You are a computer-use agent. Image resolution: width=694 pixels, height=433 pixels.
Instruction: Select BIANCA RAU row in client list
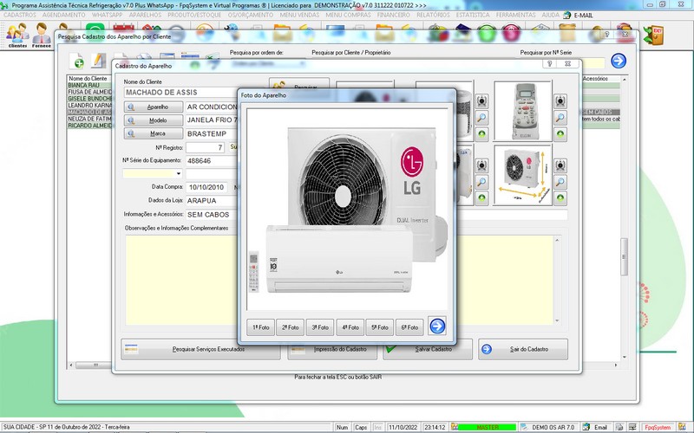pyautogui.click(x=90, y=85)
